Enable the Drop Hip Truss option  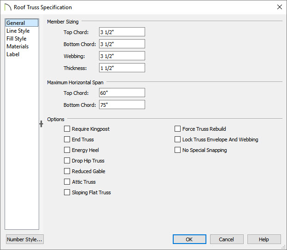[67, 161]
